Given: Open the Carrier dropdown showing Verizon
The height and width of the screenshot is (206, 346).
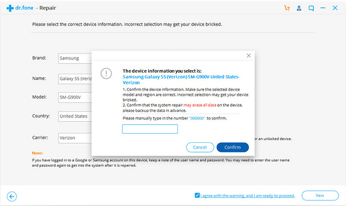Looking at the screenshot, I should (x=75, y=138).
